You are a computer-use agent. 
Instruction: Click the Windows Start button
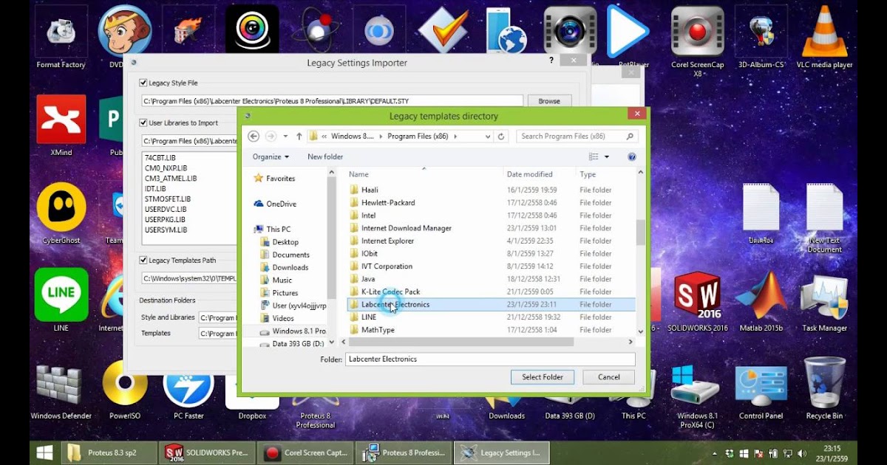pos(45,452)
